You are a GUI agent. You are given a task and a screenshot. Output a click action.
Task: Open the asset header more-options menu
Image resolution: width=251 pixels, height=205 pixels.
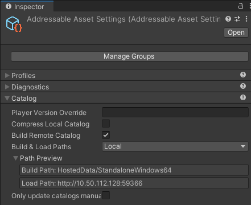pyautogui.click(x=246, y=19)
